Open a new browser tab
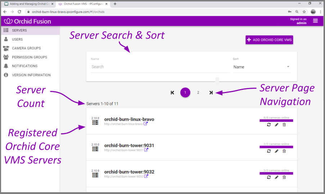This screenshot has width=325, height=194. pyautogui.click(x=115, y=4)
